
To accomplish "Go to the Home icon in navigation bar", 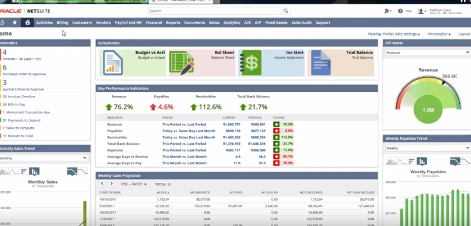I will pyautogui.click(x=28, y=22).
